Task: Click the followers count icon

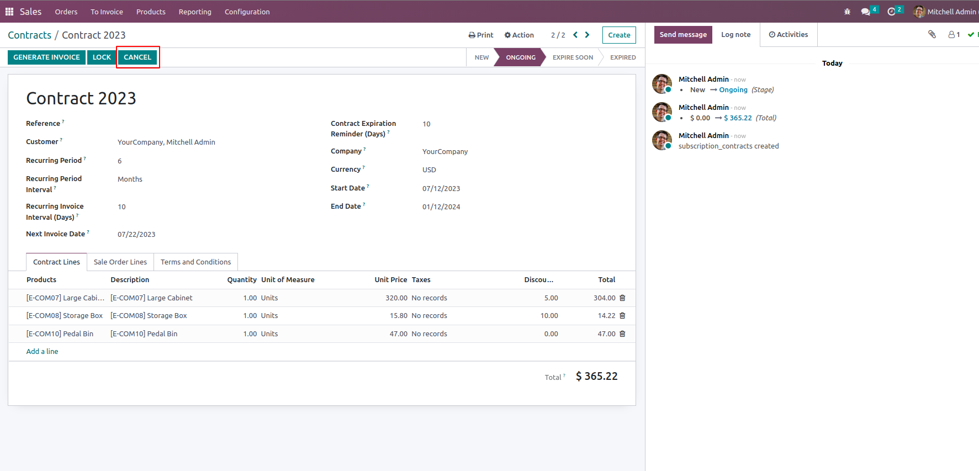Action: (954, 34)
